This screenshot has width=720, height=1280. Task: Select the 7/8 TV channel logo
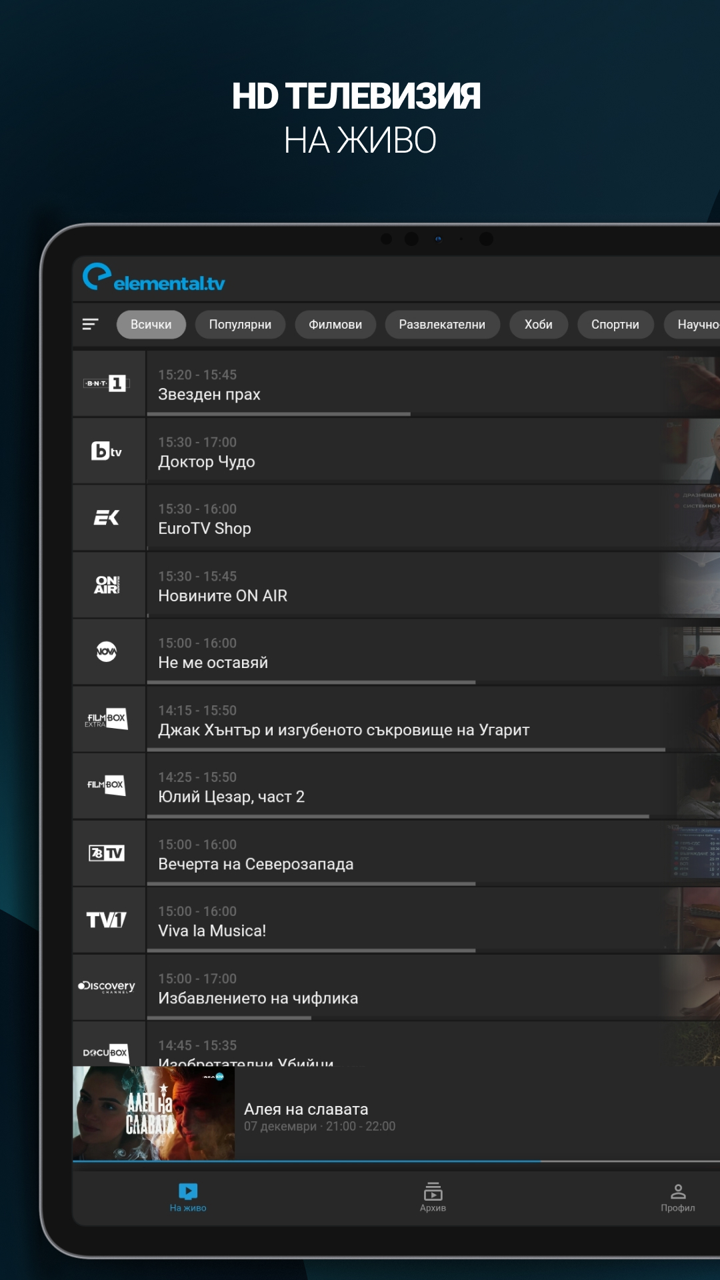click(x=107, y=853)
